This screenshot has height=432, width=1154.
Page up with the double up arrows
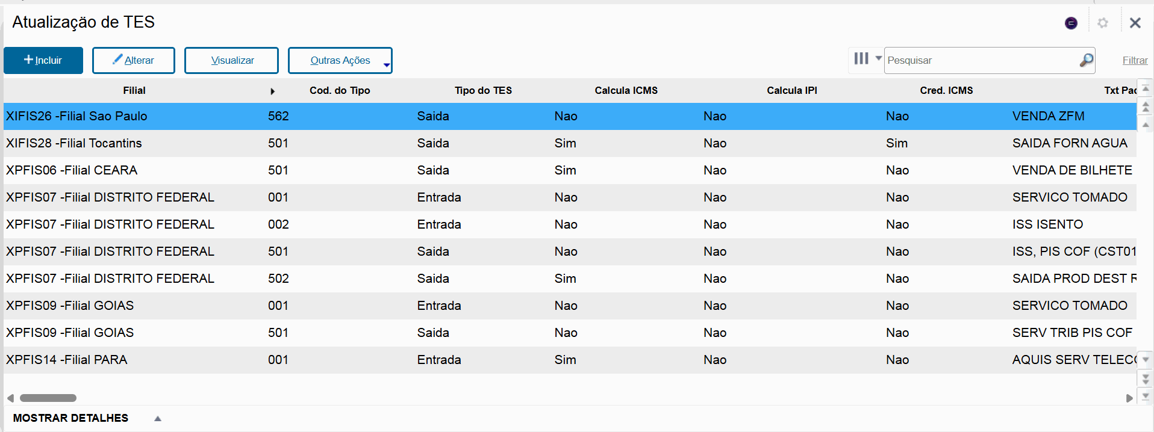pyautogui.click(x=1146, y=107)
